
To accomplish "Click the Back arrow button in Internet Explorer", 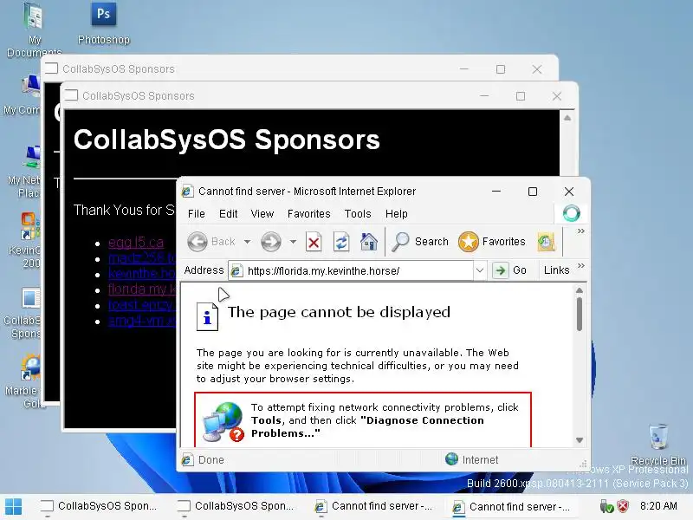I will [198, 242].
